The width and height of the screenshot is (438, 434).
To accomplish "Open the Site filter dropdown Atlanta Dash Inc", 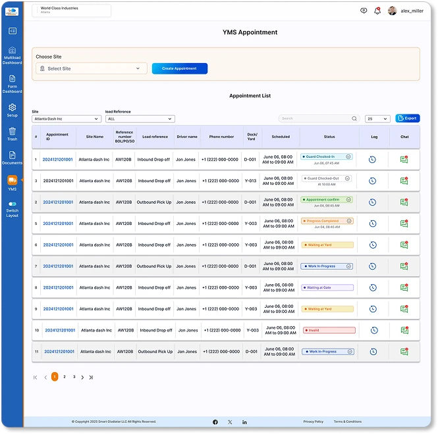I will (x=67, y=119).
